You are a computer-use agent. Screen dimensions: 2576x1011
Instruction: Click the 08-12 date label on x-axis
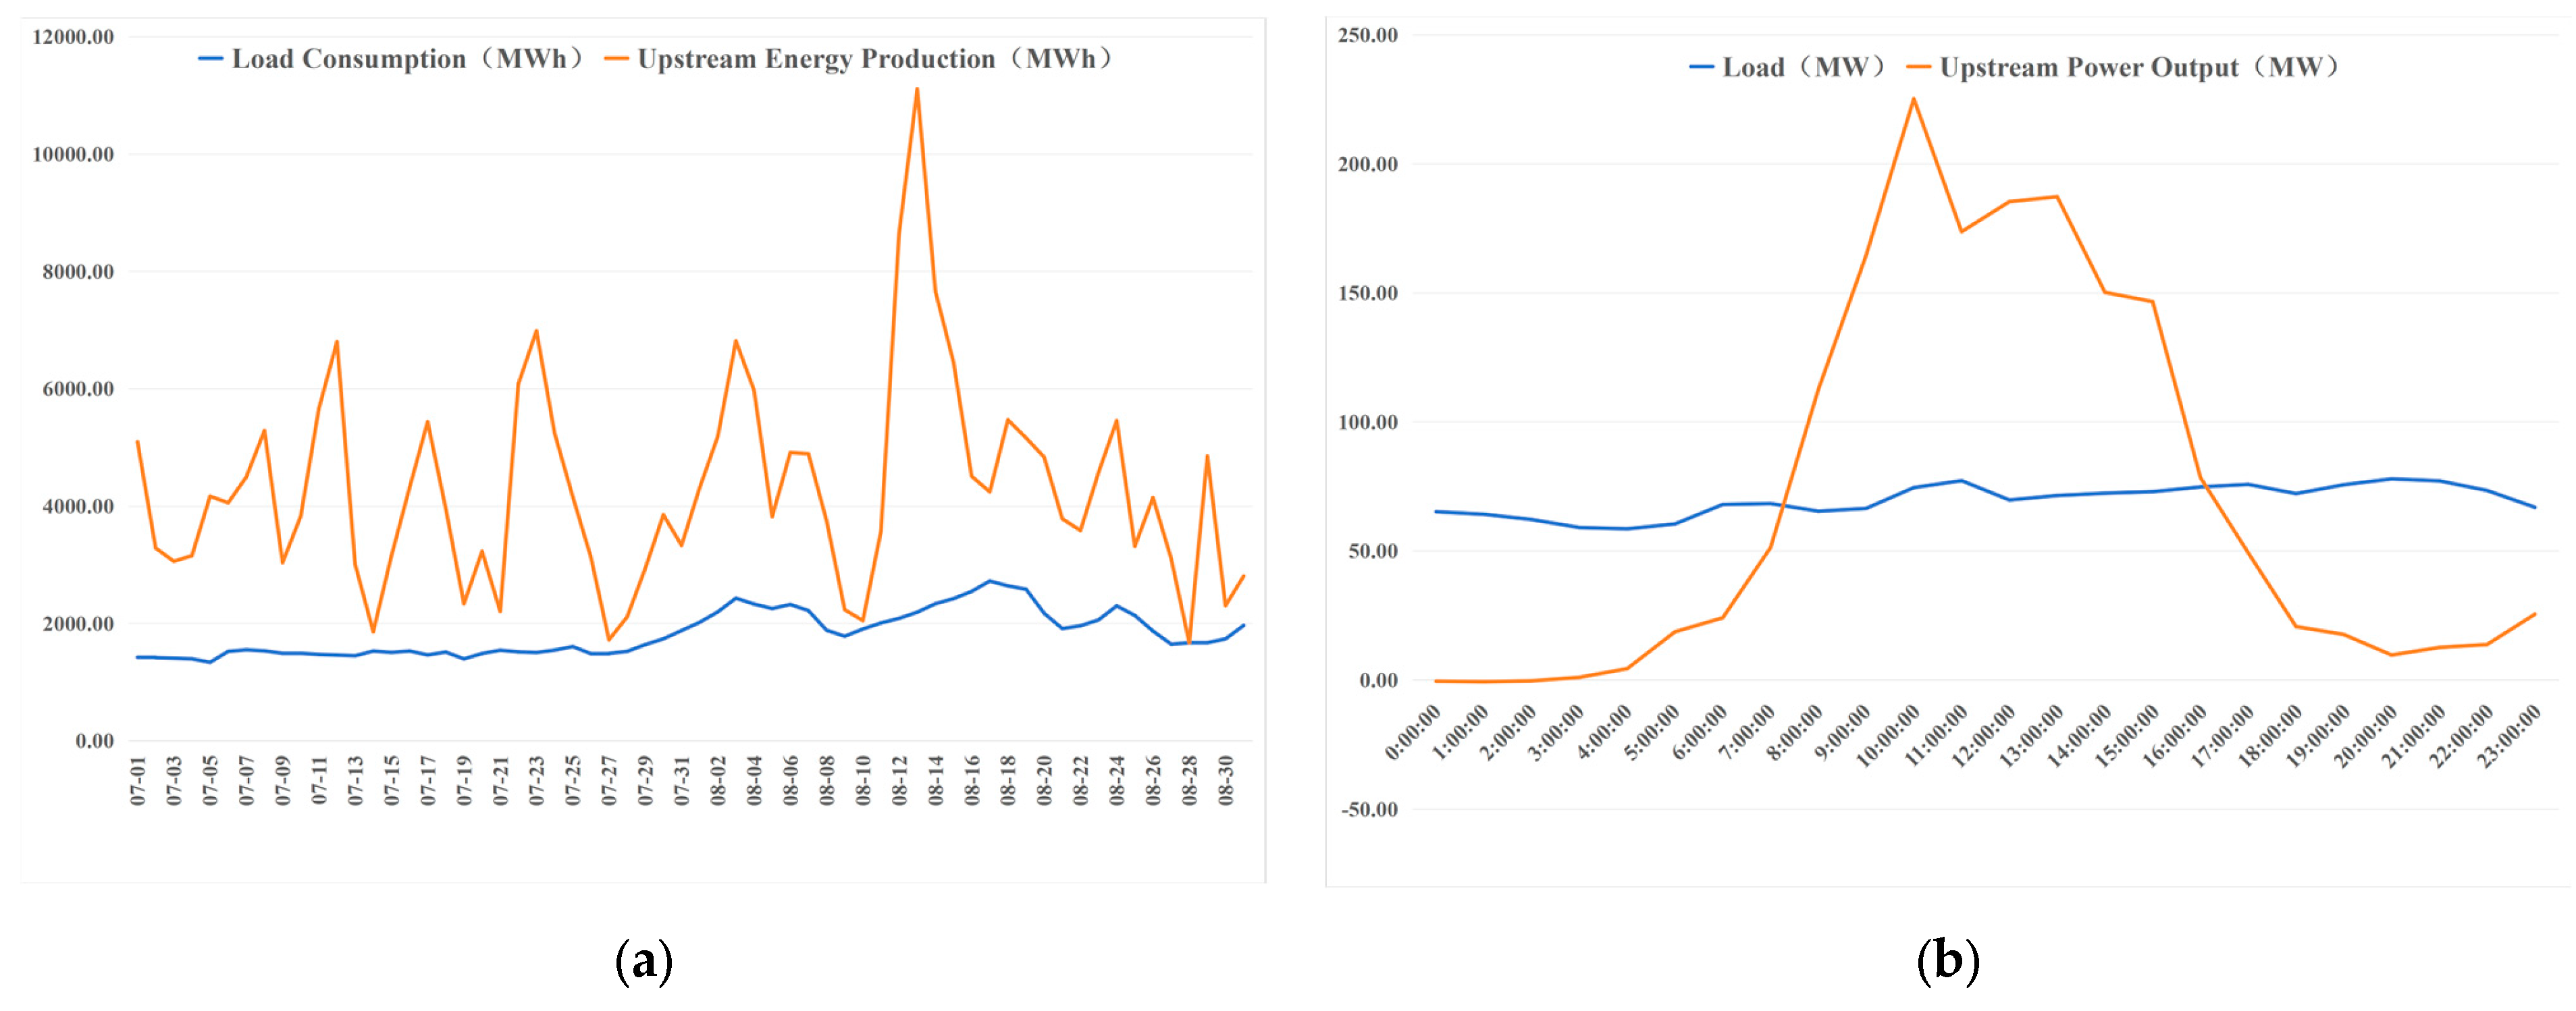899,780
